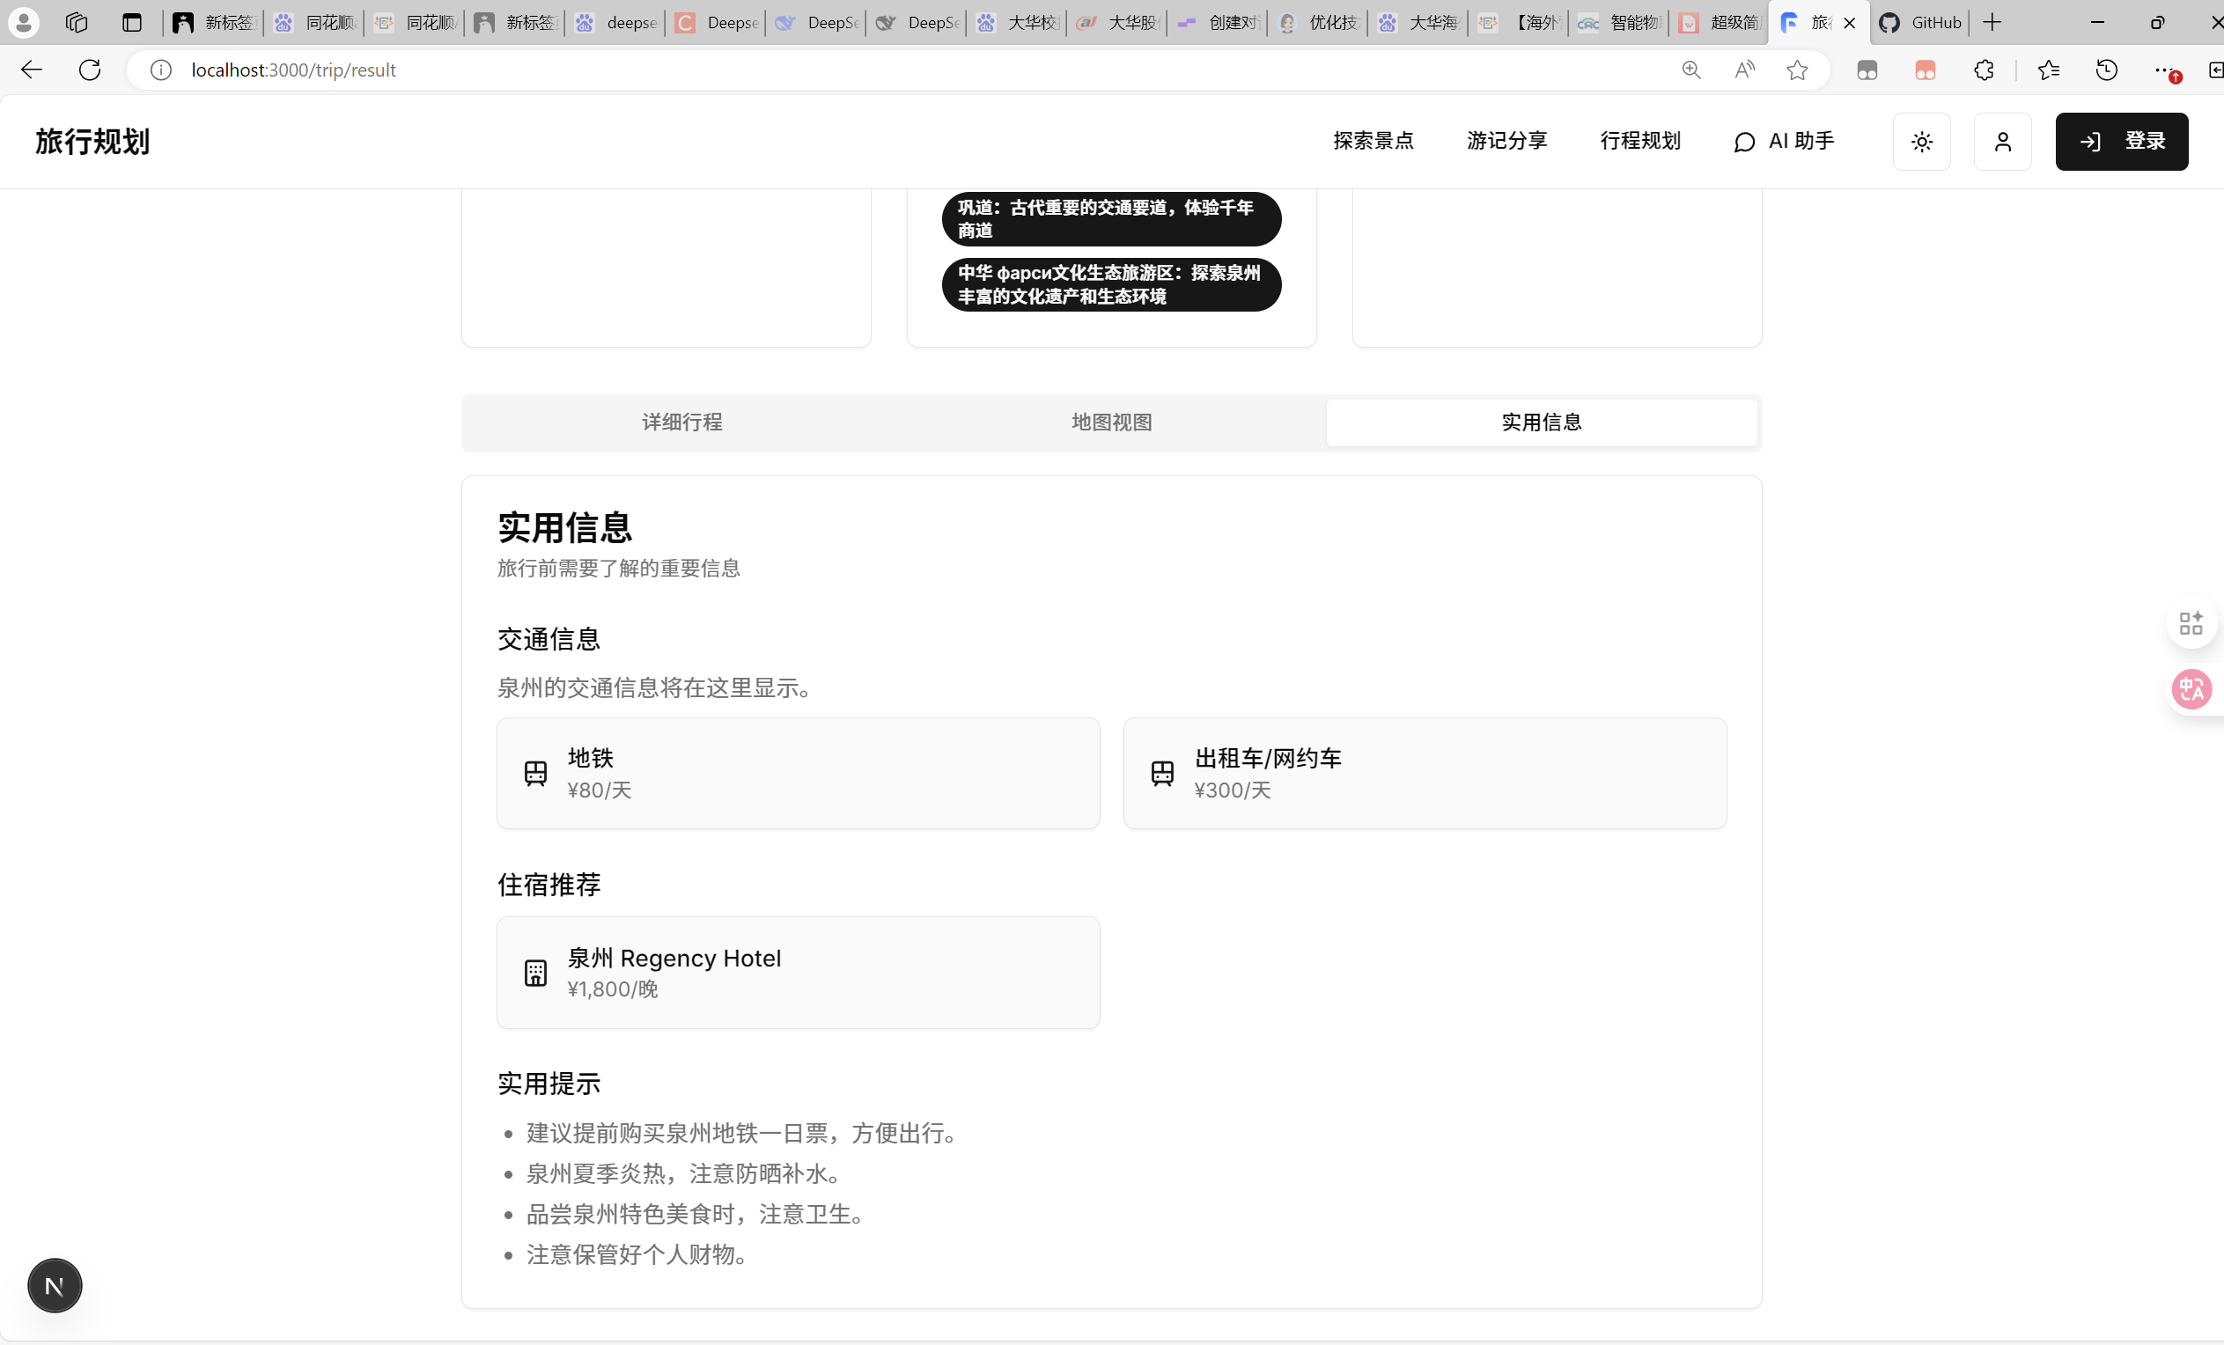Open the GitHub browser tab
Screen dimensions: 2224x1345
point(1921,23)
